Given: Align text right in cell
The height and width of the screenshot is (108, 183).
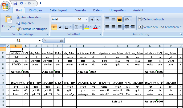Looking at the screenshot, I should pos(119,27).
